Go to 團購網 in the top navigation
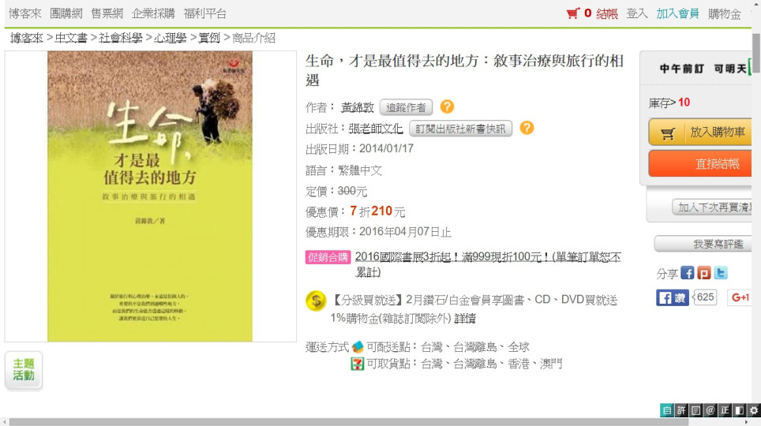Image resolution: width=761 pixels, height=426 pixels. point(66,13)
